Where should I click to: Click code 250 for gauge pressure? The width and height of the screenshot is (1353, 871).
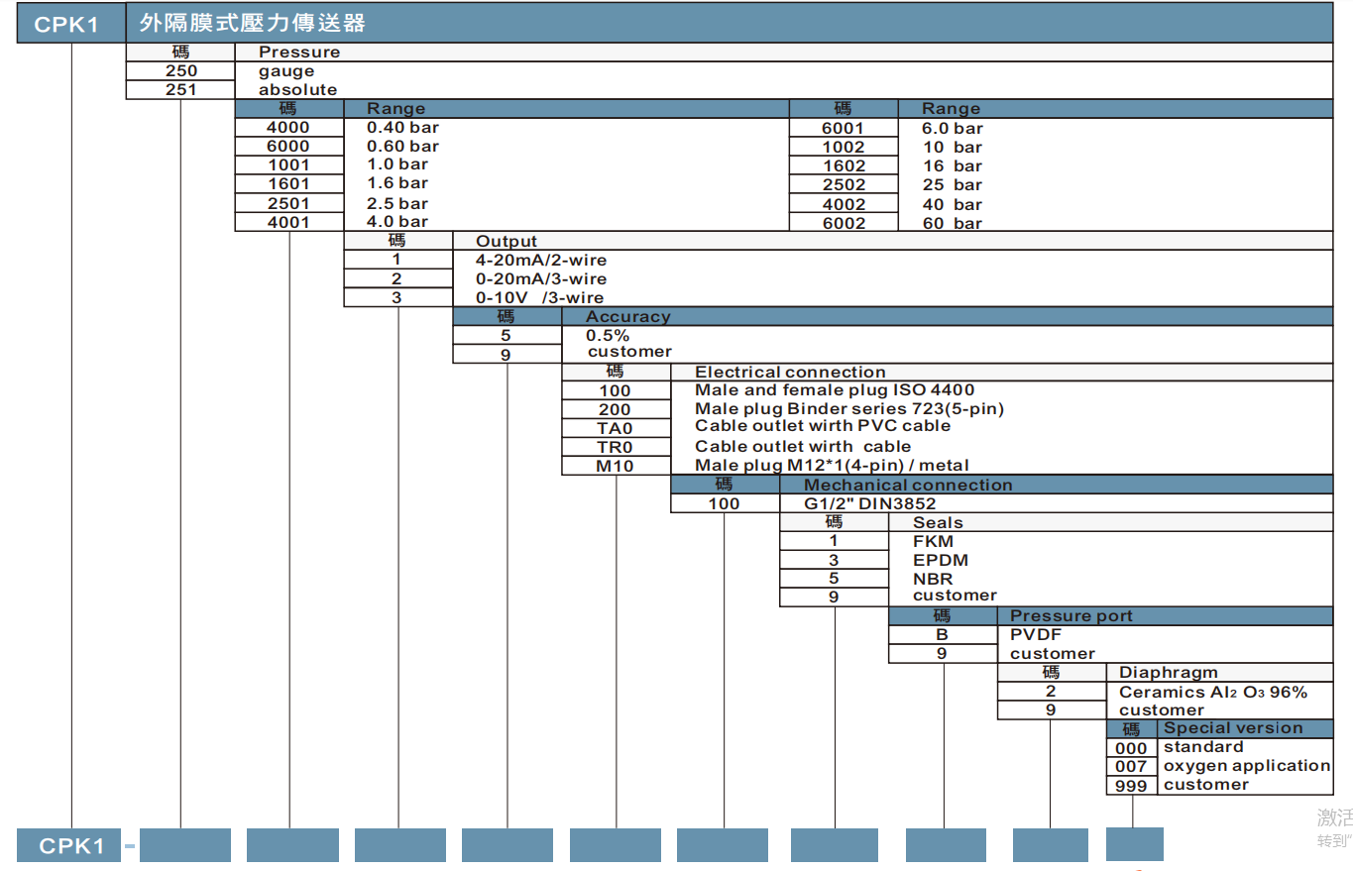(x=181, y=71)
